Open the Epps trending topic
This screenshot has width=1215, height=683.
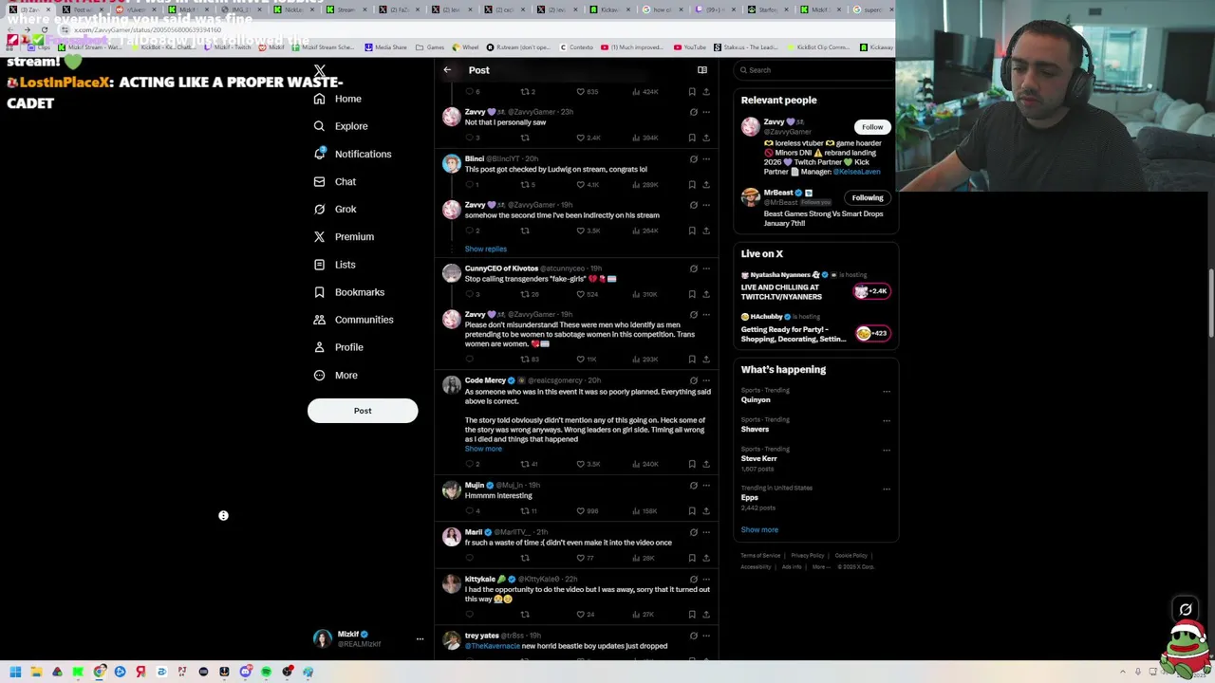[749, 497]
